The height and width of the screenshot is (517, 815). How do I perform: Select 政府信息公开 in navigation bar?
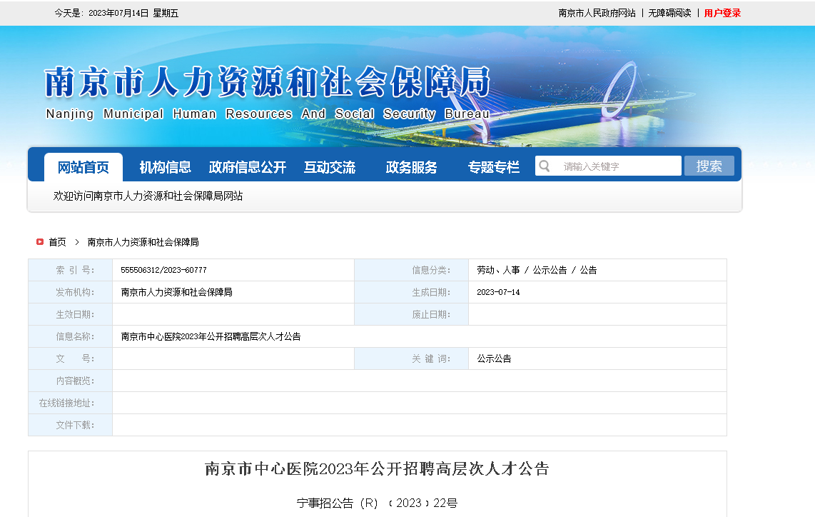[247, 167]
